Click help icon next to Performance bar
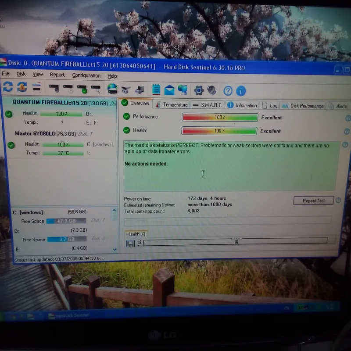This screenshot has width=351, height=351. point(348,118)
